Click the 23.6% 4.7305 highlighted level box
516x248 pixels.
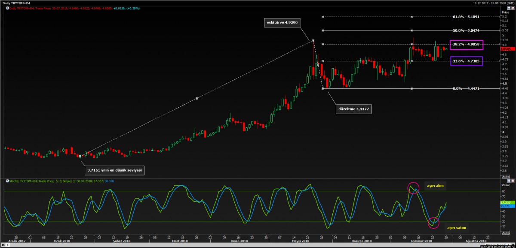467,61
